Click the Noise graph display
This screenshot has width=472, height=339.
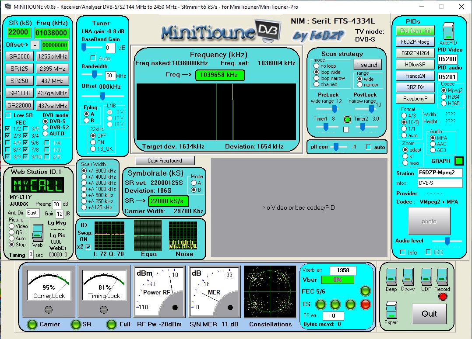pyautogui.click(x=183, y=236)
